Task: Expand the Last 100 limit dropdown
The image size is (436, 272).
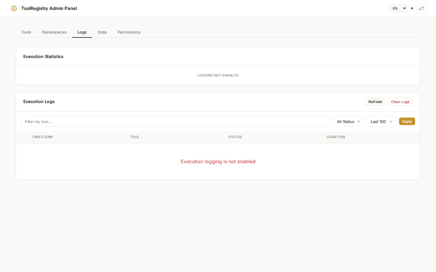Action: pyautogui.click(x=381, y=121)
